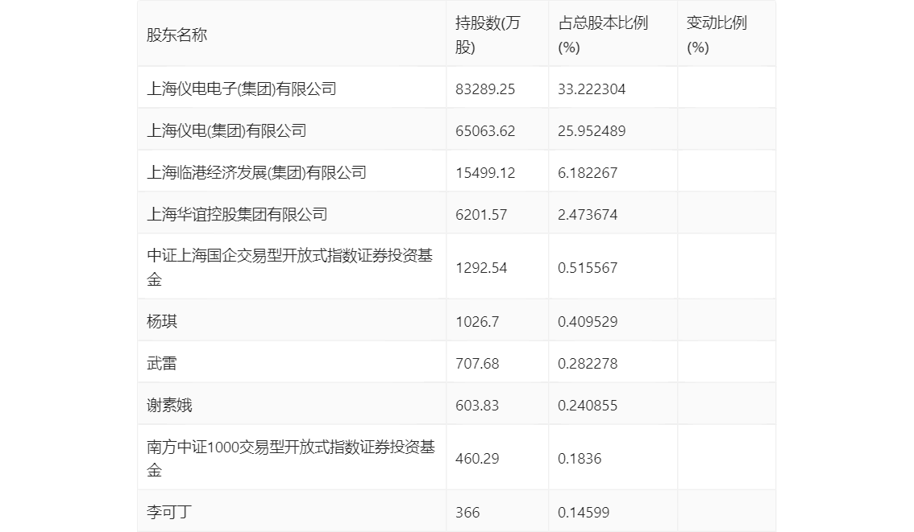Select percentage value 0.14599
Screen dimensions: 914x532
(584, 513)
